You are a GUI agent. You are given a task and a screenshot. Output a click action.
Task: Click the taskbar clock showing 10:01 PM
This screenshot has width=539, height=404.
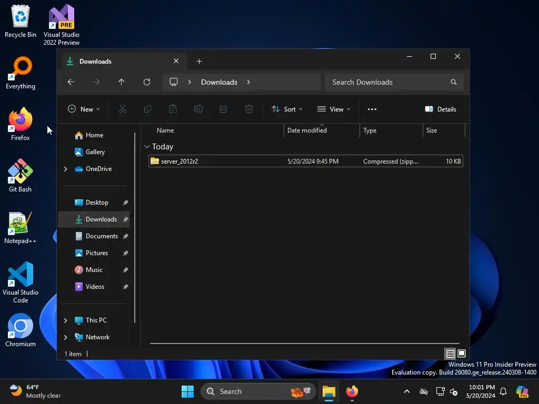coord(481,391)
